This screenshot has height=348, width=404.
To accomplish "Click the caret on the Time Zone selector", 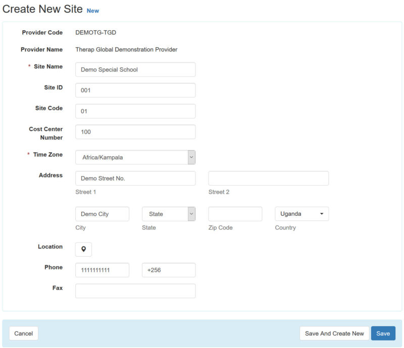I will [x=191, y=157].
